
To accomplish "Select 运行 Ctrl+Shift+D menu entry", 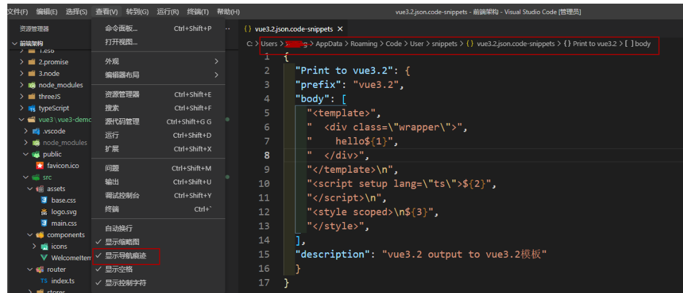I will 158,135.
